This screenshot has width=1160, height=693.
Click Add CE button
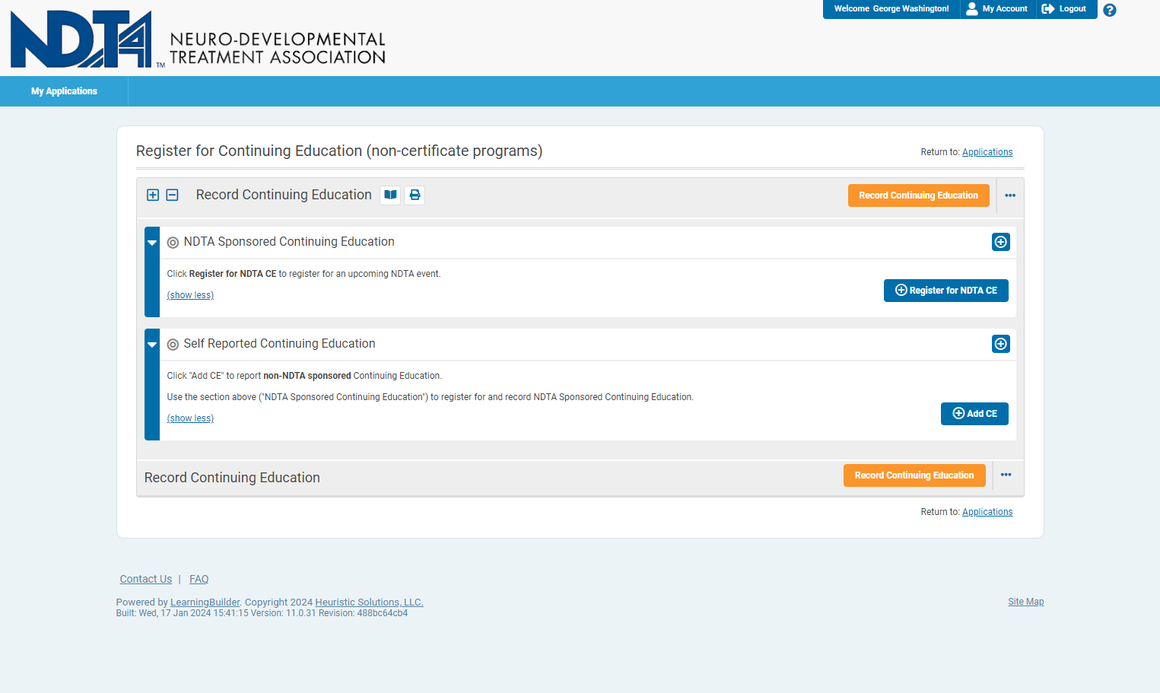click(x=974, y=414)
